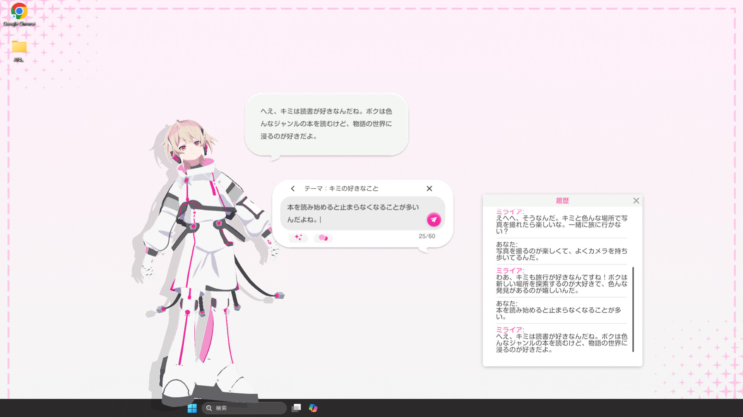
Task: Select the chat bubbles icon below the input
Action: 323,238
